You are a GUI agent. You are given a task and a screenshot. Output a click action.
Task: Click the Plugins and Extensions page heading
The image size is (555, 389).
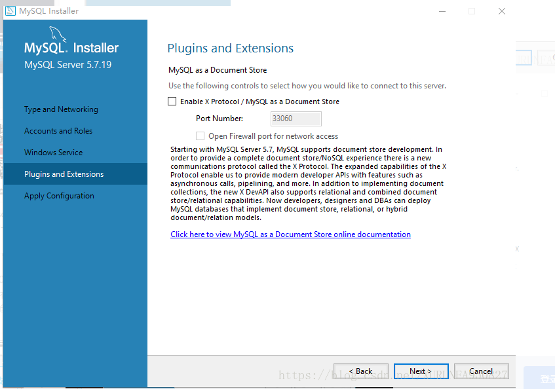[x=231, y=48]
